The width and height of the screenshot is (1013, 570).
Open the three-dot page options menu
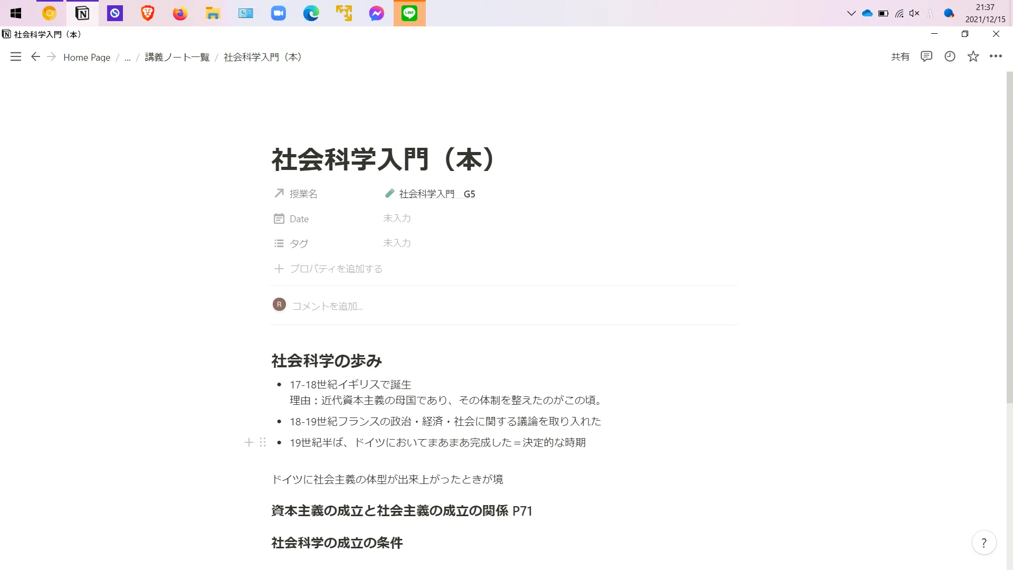[996, 56]
